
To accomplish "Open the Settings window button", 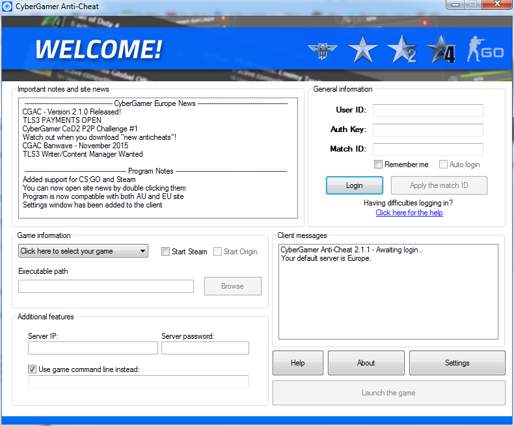I will coord(457,363).
